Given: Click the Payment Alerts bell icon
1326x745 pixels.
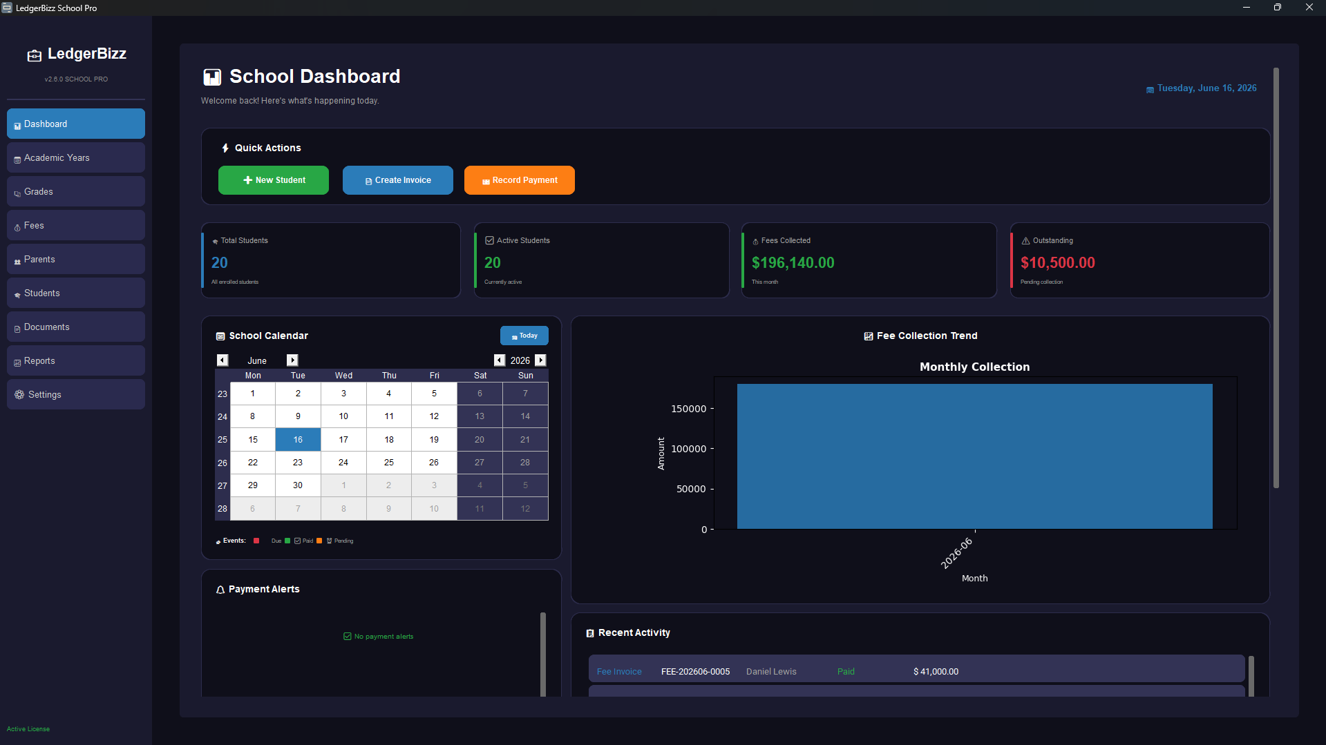Looking at the screenshot, I should tap(220, 590).
